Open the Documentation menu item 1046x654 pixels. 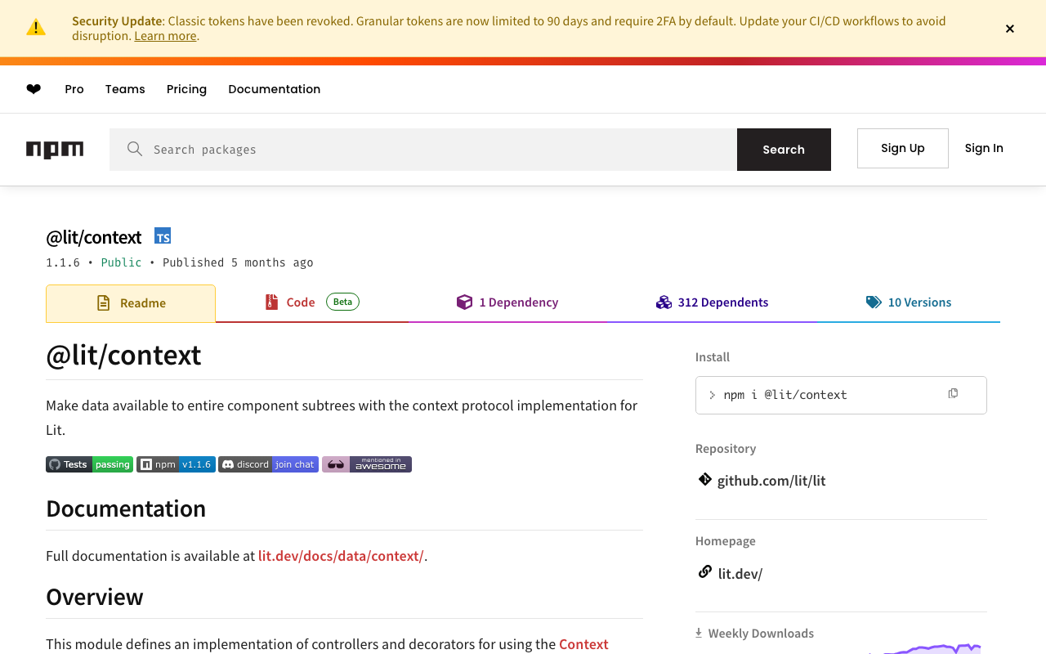point(274,89)
